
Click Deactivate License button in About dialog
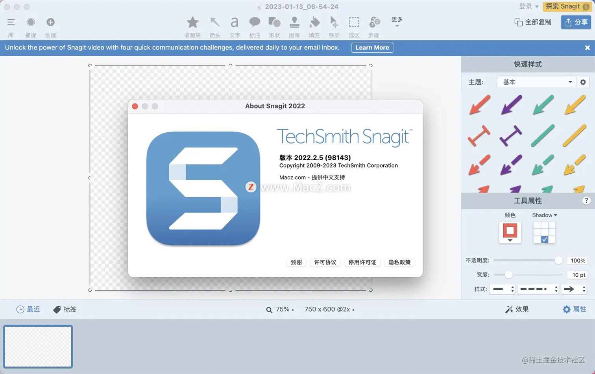[362, 262]
